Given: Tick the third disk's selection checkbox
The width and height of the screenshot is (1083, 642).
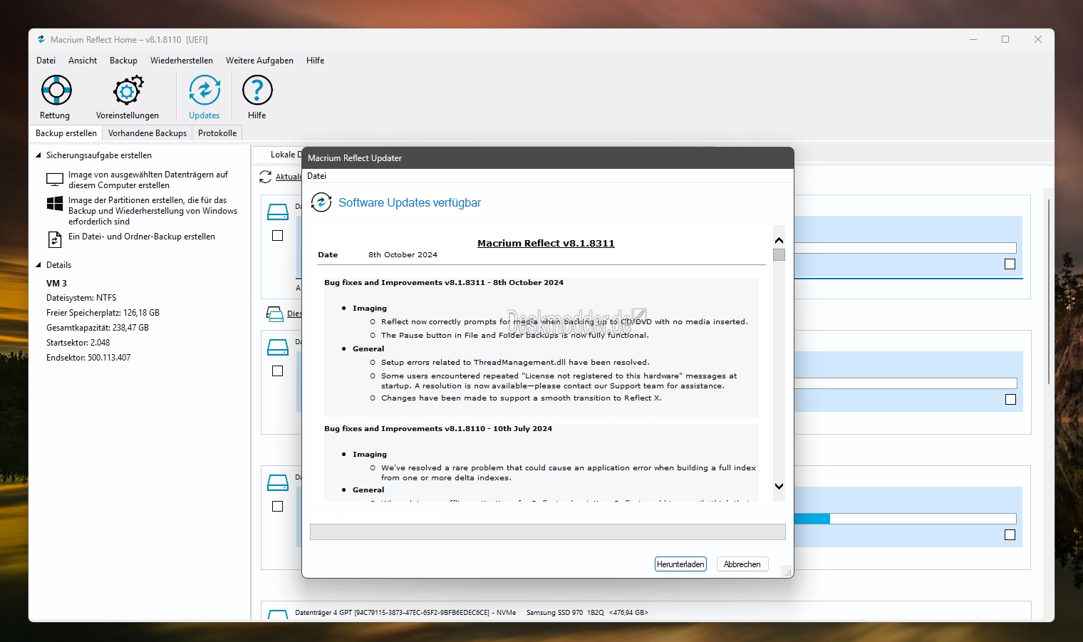Looking at the screenshot, I should [278, 507].
